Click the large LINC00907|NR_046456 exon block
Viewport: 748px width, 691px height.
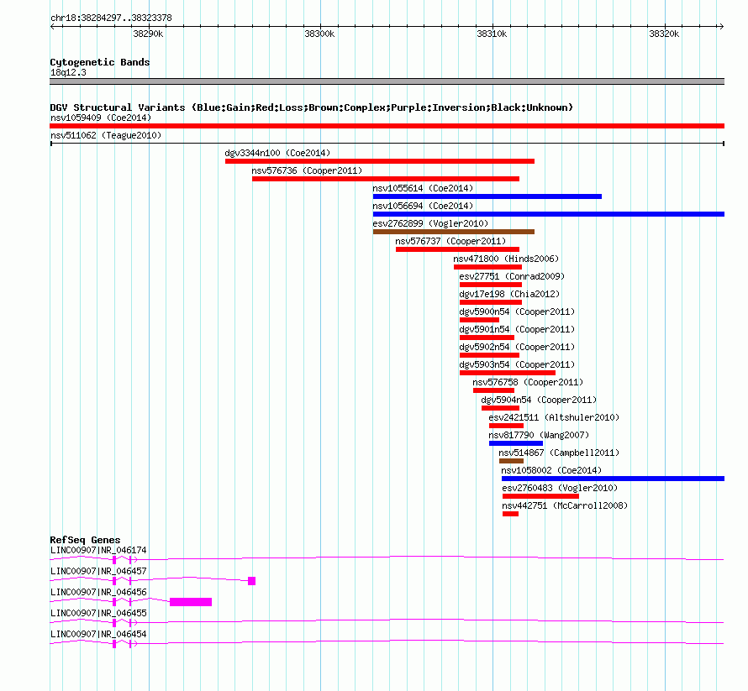pyautogui.click(x=191, y=602)
